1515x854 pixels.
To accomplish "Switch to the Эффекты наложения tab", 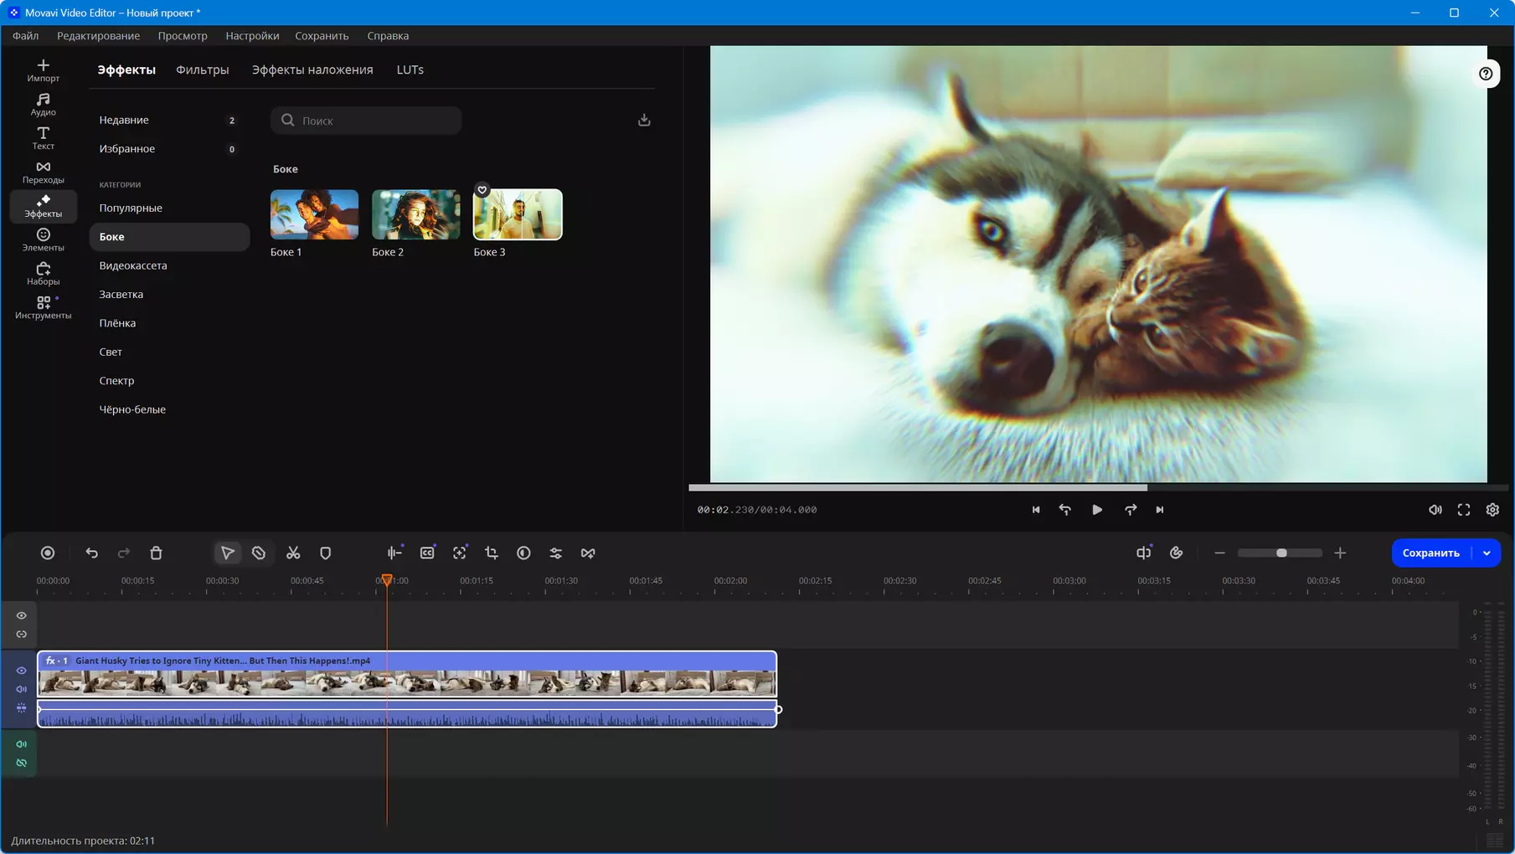I will point(312,69).
